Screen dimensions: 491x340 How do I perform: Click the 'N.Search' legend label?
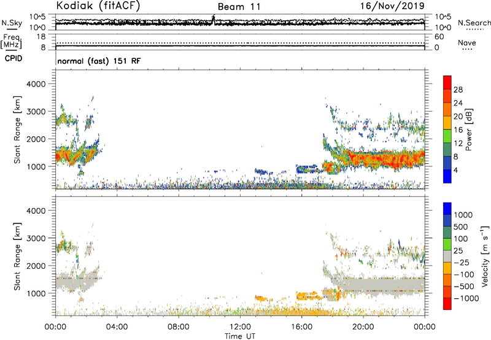474,23
